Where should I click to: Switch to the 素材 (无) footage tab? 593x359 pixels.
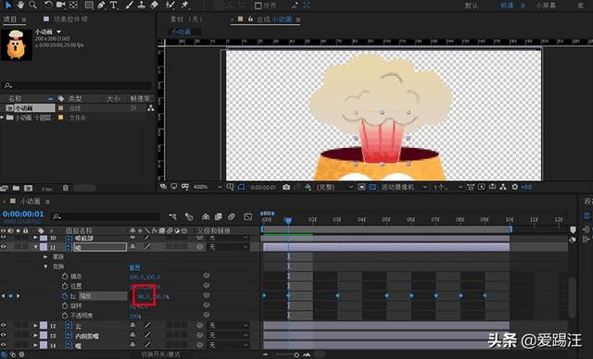186,19
